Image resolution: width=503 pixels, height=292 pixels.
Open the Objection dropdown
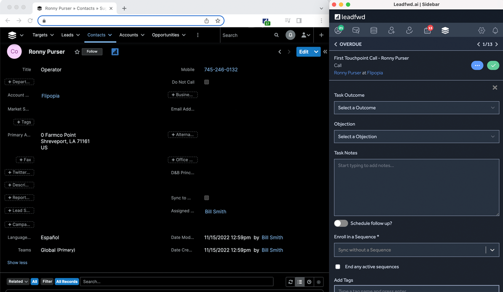[x=416, y=137]
